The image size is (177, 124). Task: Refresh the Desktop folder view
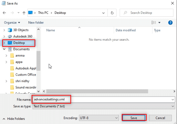[112, 13]
